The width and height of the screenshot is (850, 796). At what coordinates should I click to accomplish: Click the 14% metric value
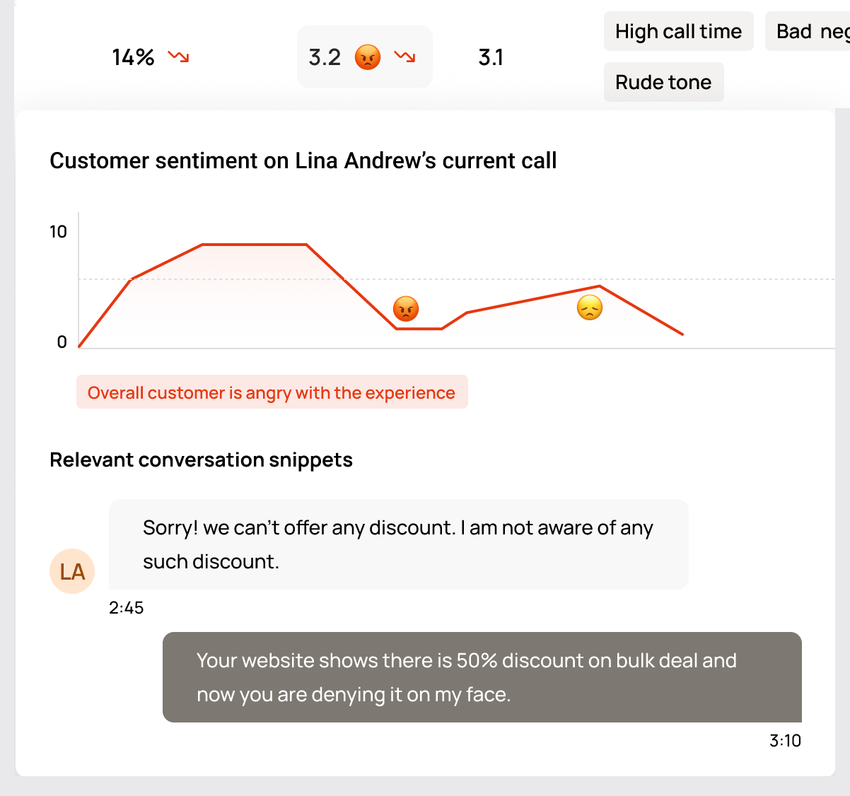coord(133,57)
